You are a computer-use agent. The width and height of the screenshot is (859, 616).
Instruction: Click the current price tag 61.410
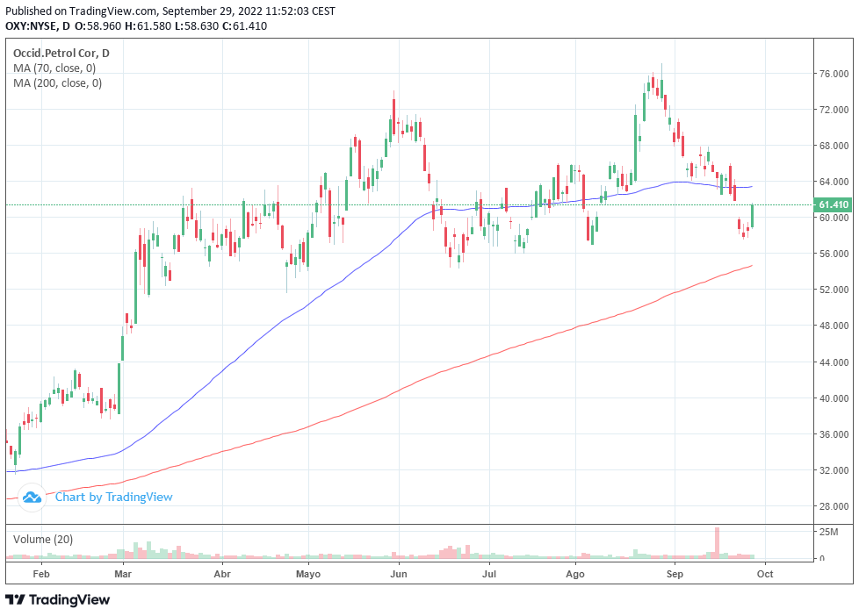[833, 204]
